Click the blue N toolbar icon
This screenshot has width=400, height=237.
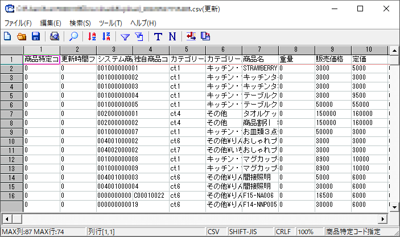(x=172, y=36)
